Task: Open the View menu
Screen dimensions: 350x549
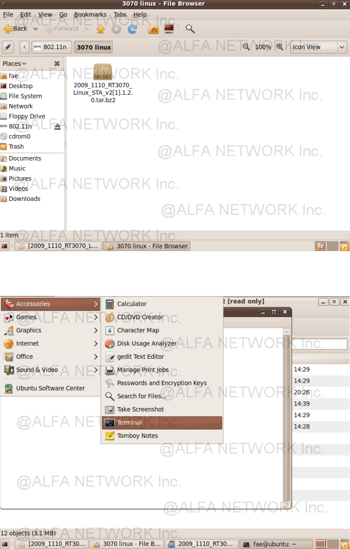Action: 45,14
